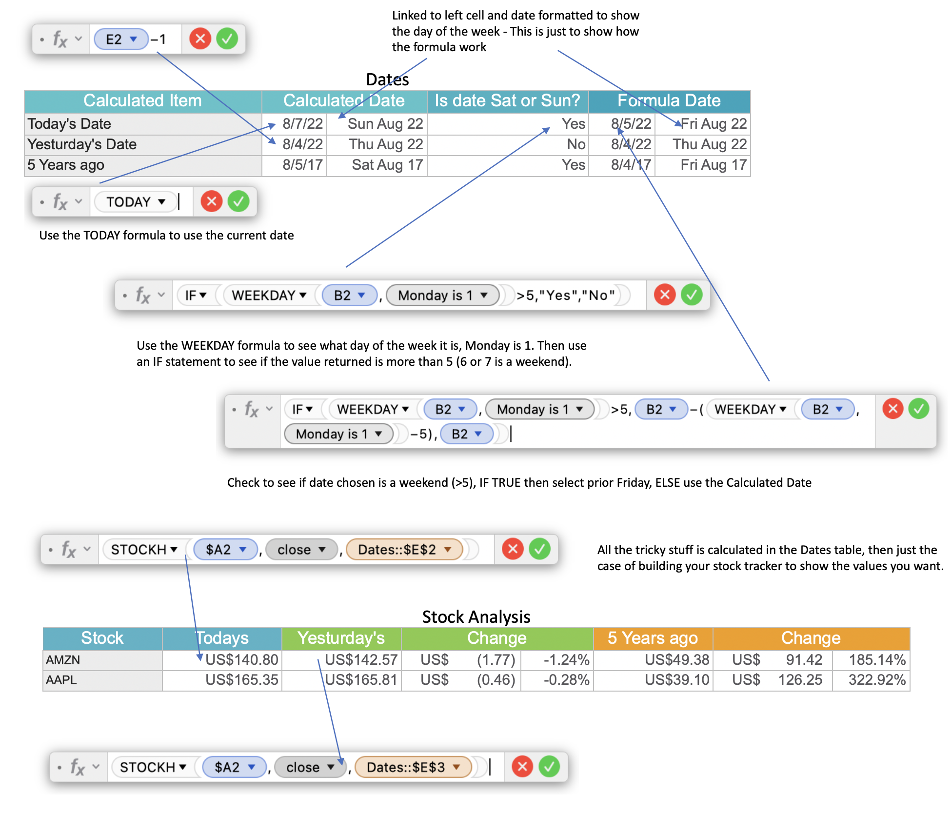Cancel the E2−1 formula with red X
This screenshot has height=834, width=952.
[x=200, y=39]
